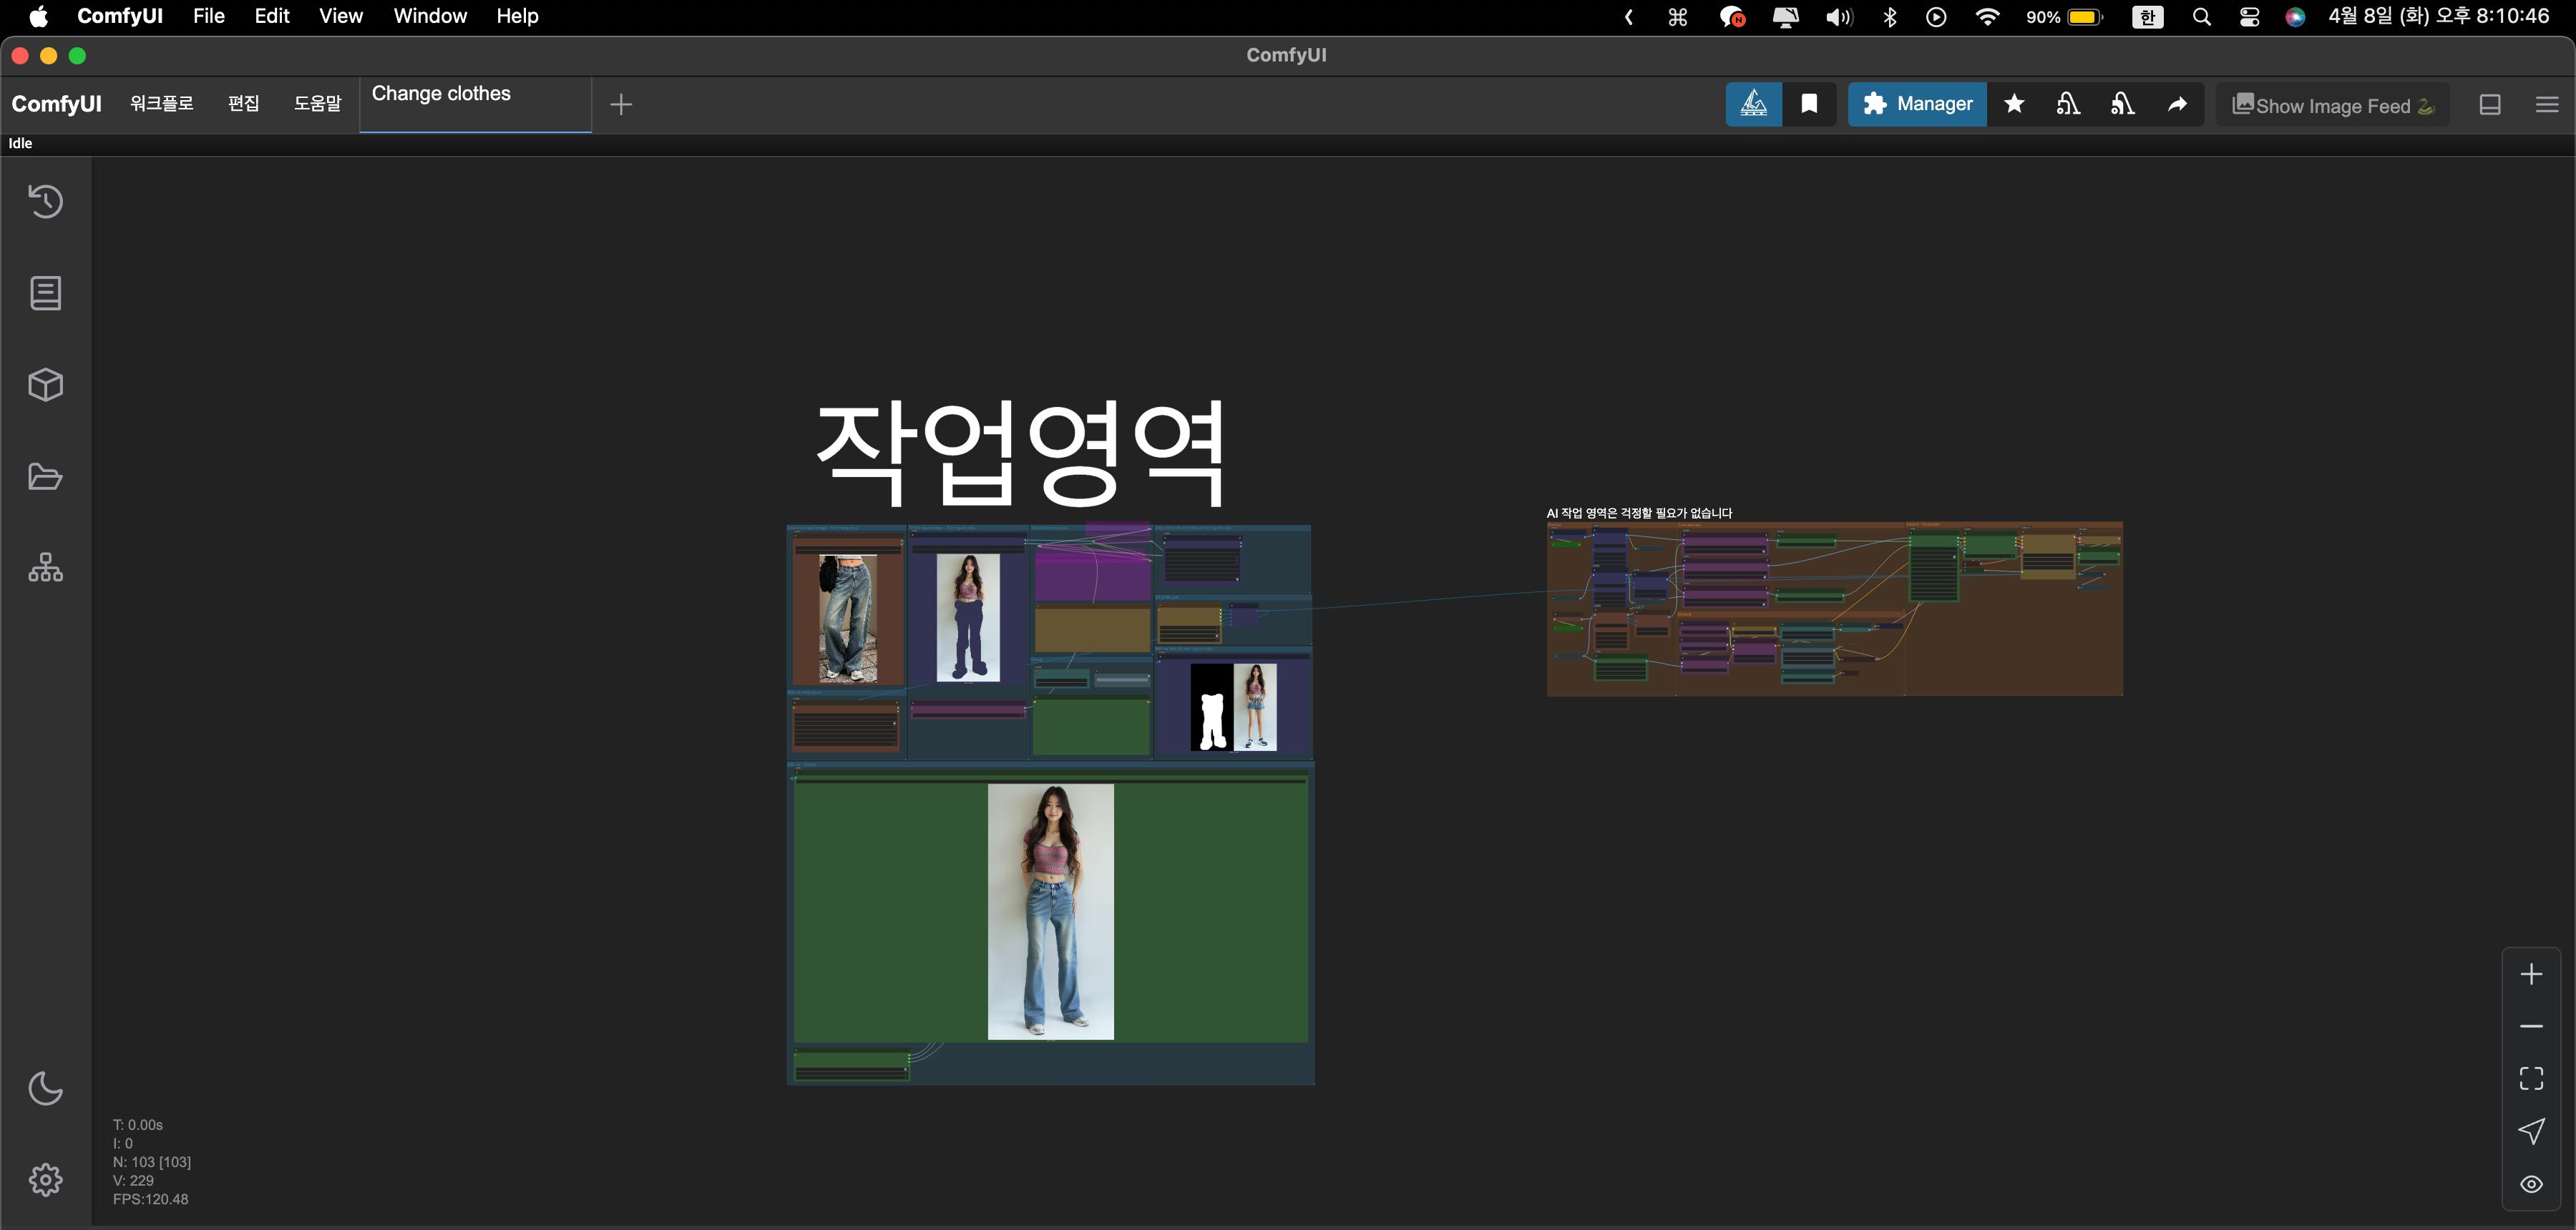The image size is (2576, 1230).
Task: Open the queue history sidebar panel
Action: click(x=45, y=201)
